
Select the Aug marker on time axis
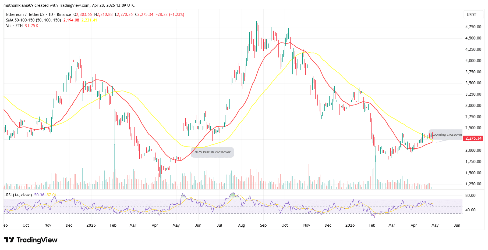point(241,225)
